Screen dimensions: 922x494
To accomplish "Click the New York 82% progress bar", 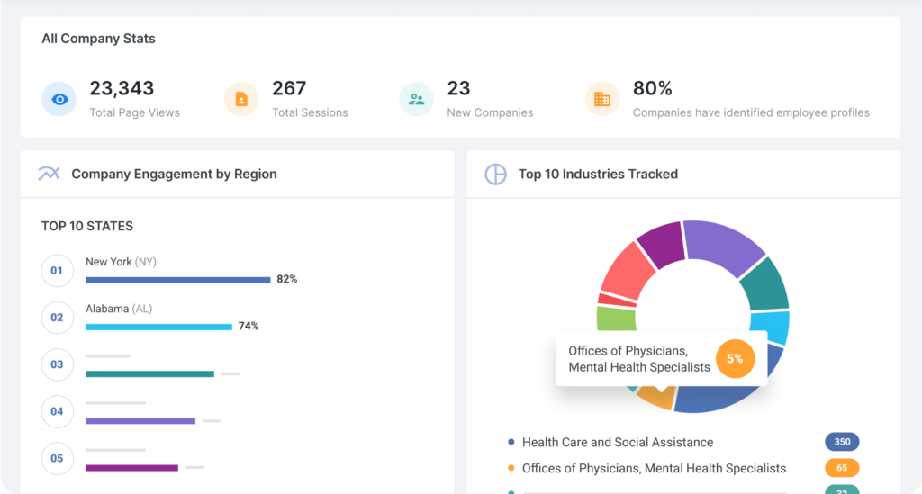I will [x=177, y=280].
